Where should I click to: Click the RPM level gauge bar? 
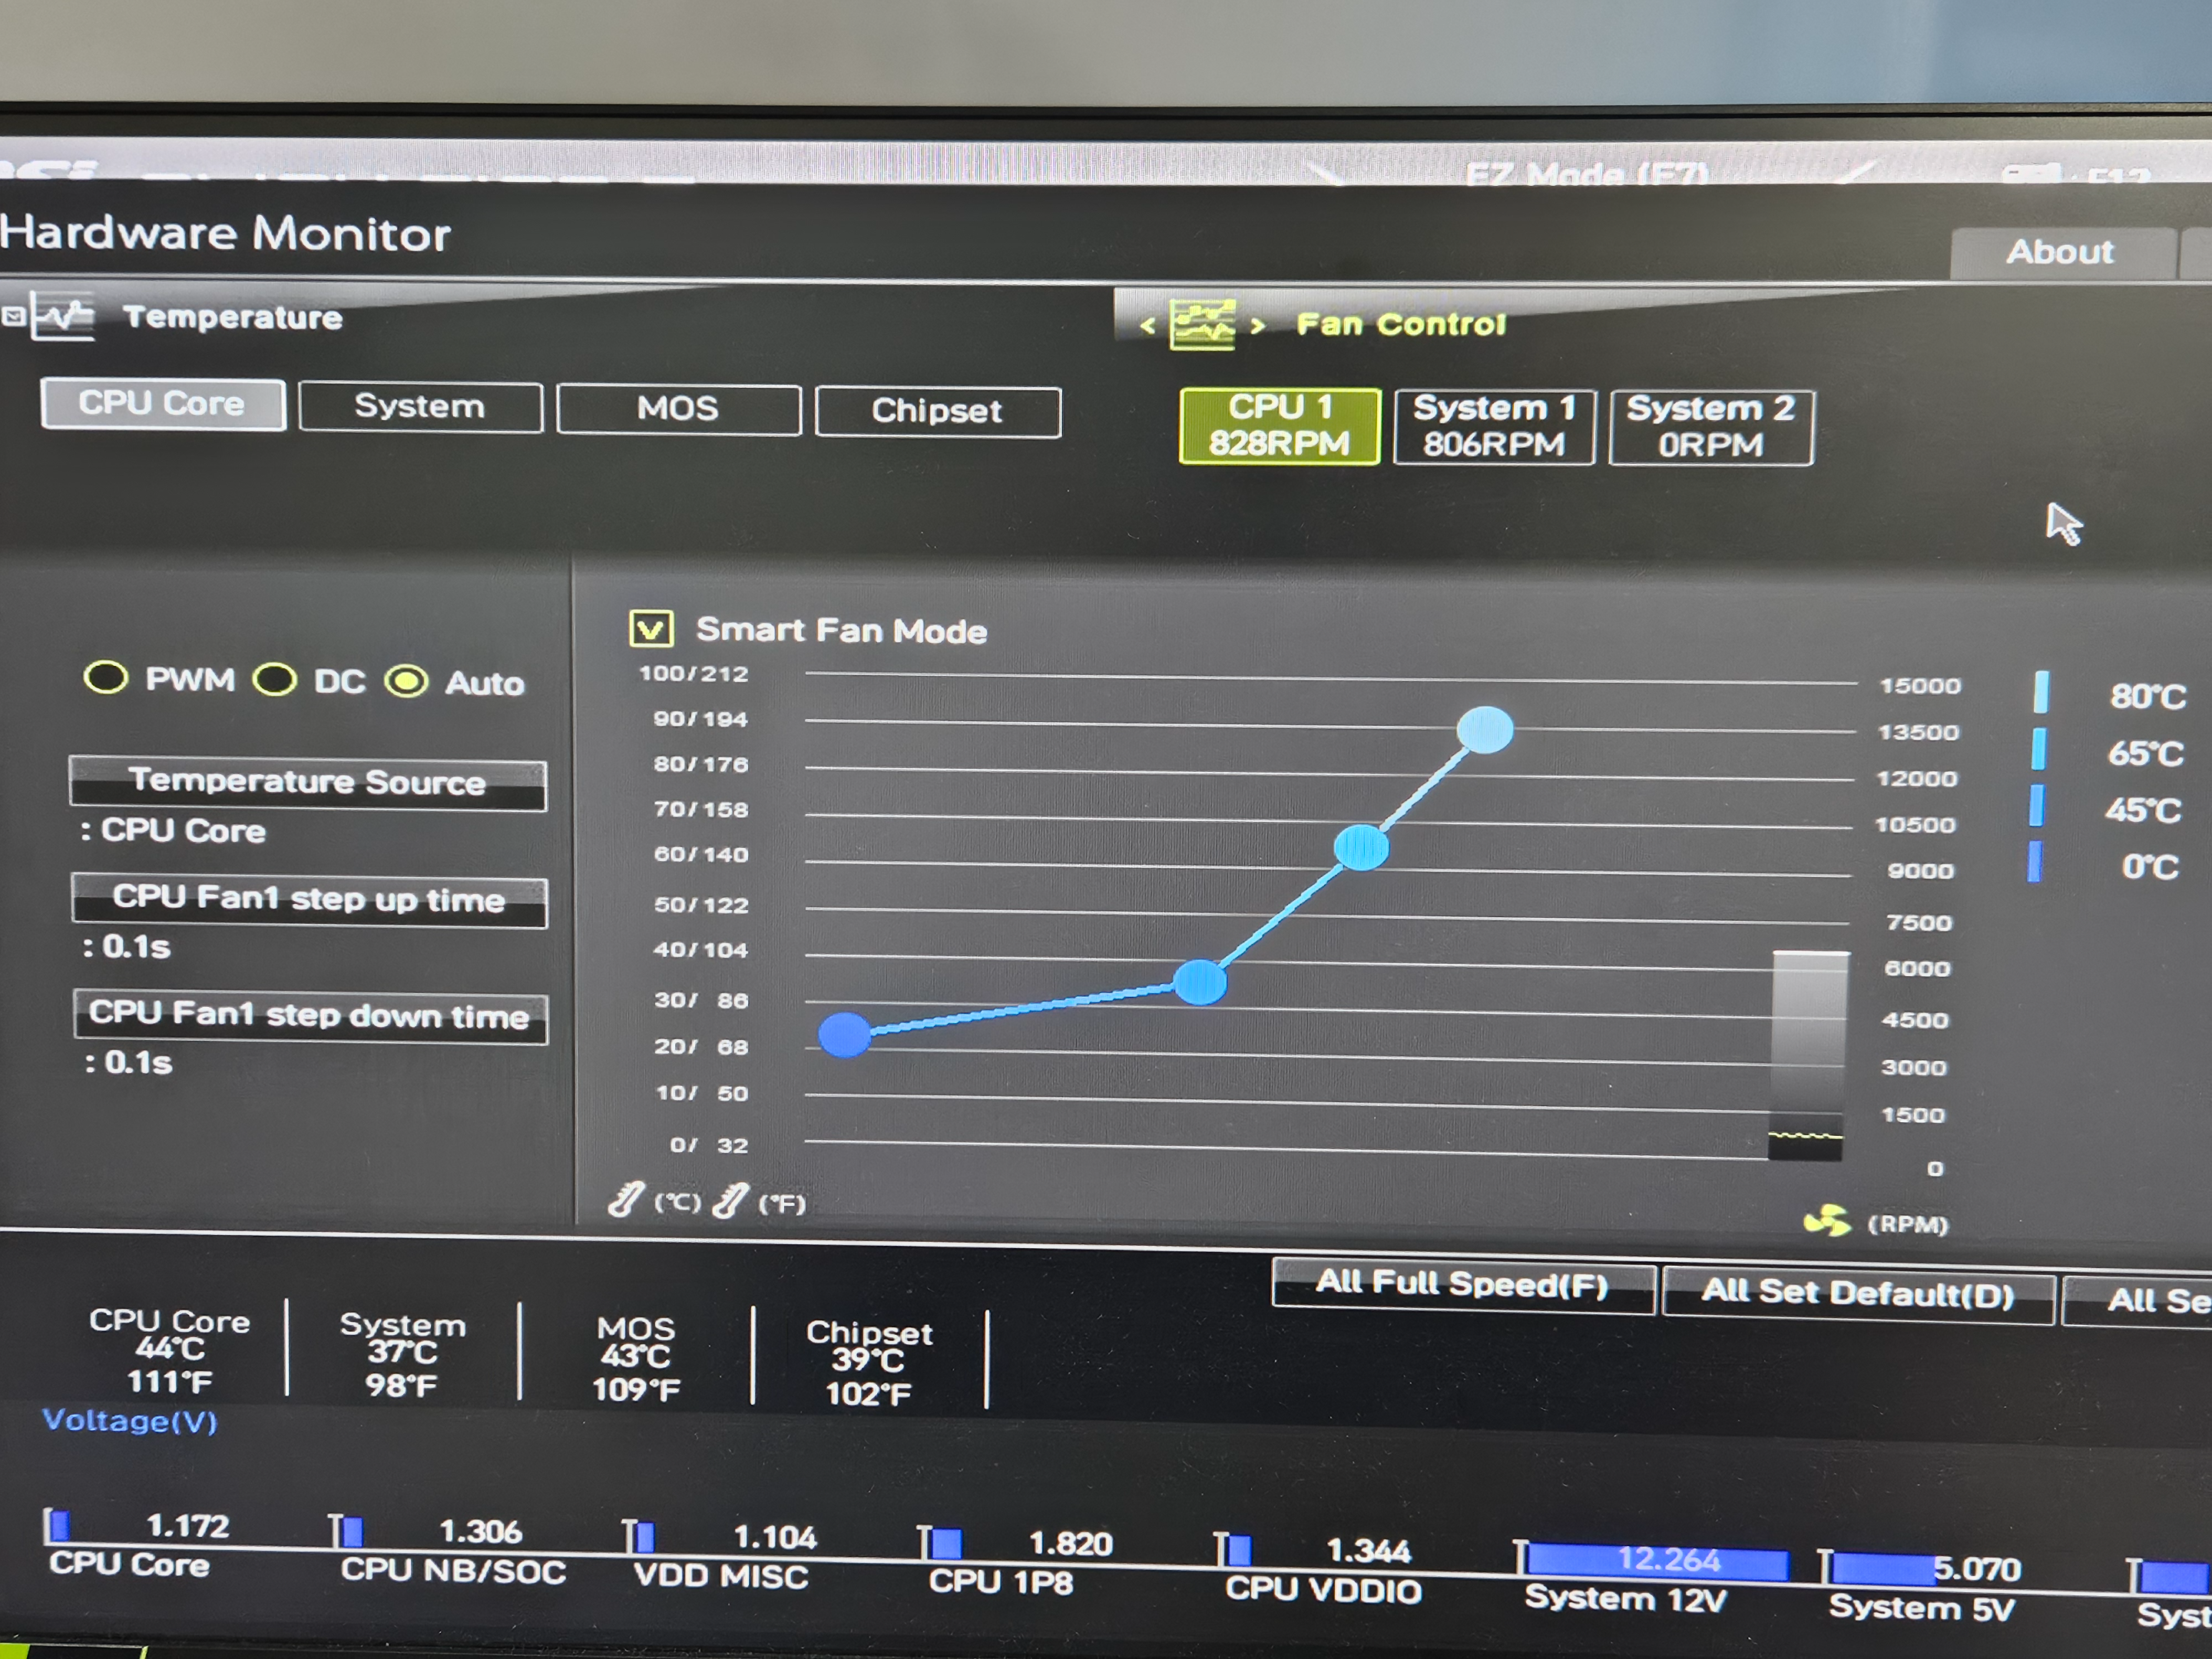click(x=1808, y=1056)
